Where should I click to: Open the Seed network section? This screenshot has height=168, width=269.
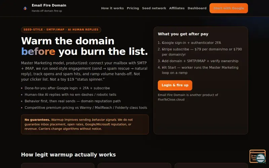coord(154,8)
